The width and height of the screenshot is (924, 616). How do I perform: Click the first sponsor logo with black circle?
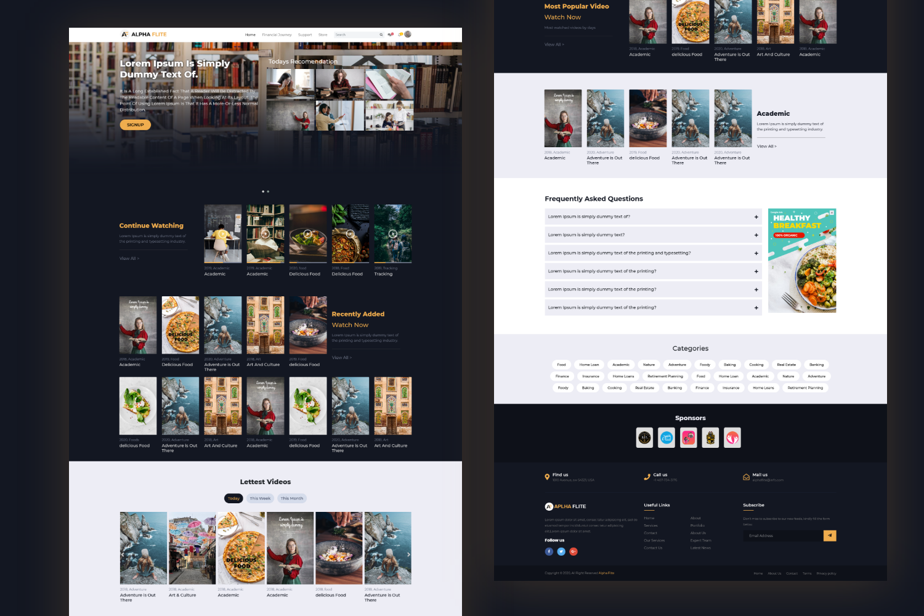coord(645,438)
